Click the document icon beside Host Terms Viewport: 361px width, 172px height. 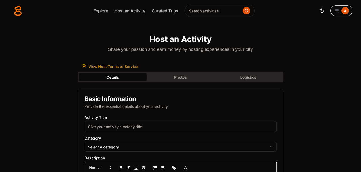coord(84,66)
